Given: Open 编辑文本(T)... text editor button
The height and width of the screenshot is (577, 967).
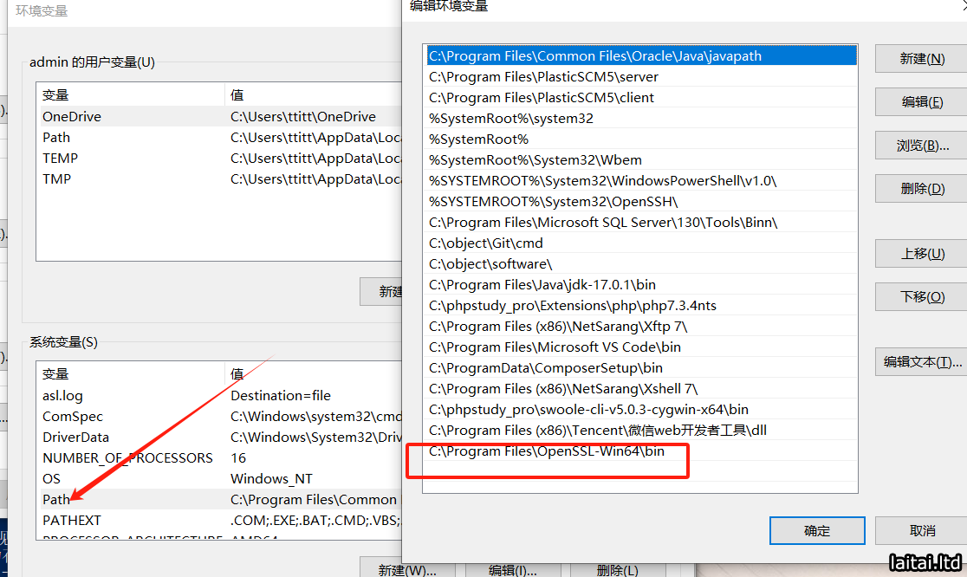Looking at the screenshot, I should pyautogui.click(x=921, y=362).
